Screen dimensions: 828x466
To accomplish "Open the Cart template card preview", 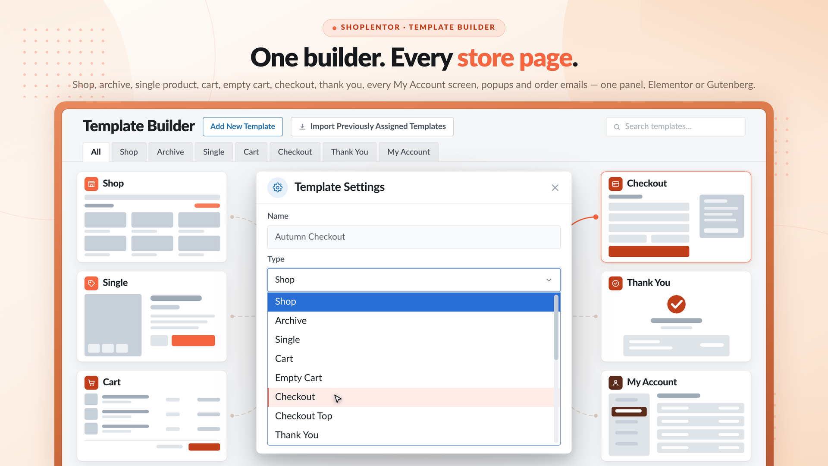I will pos(152,416).
